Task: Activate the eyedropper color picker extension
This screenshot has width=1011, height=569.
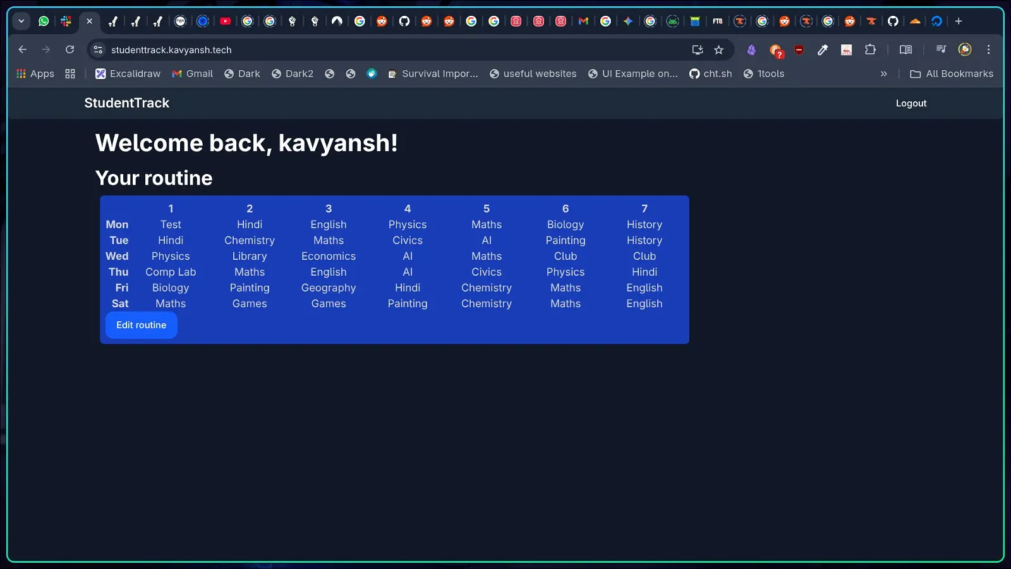Action: click(x=822, y=49)
